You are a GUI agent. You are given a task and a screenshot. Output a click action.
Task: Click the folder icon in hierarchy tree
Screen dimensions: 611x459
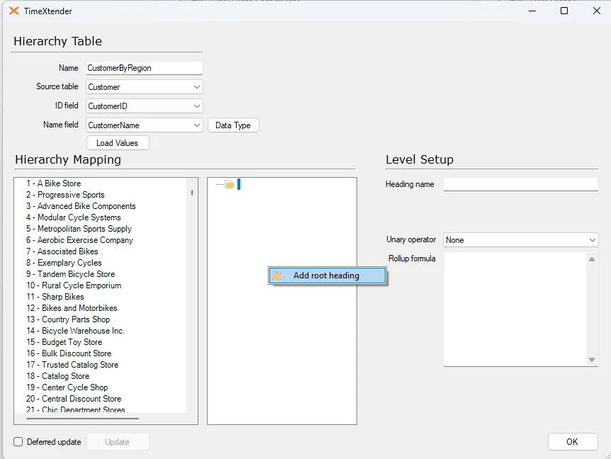229,185
